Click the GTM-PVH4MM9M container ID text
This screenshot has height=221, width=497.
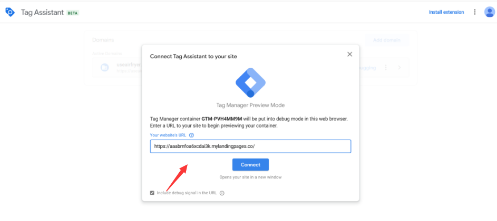pos(222,119)
